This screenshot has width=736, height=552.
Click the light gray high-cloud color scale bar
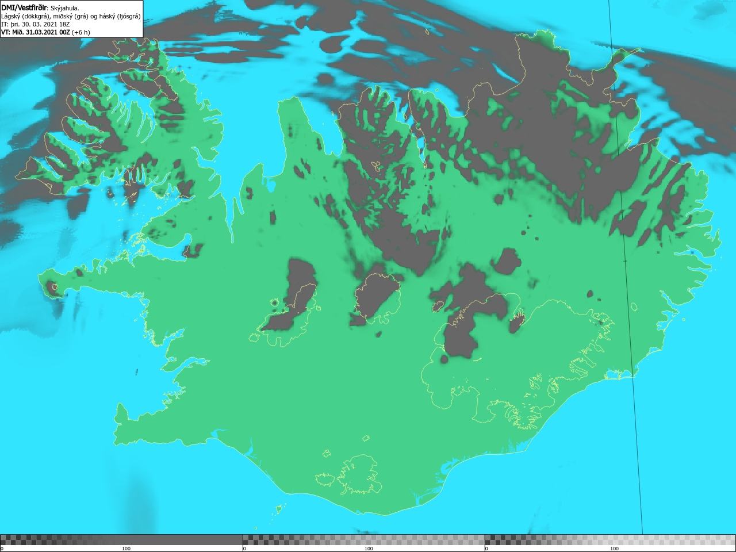[610, 539]
